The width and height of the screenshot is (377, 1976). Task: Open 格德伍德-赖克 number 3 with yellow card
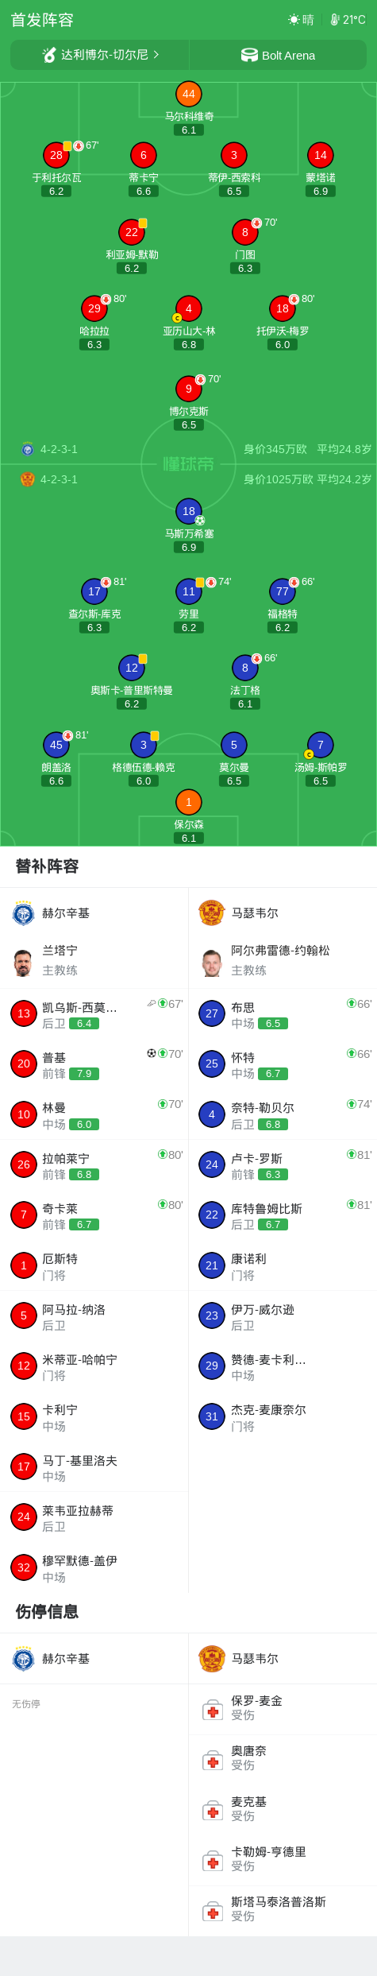[x=144, y=745]
